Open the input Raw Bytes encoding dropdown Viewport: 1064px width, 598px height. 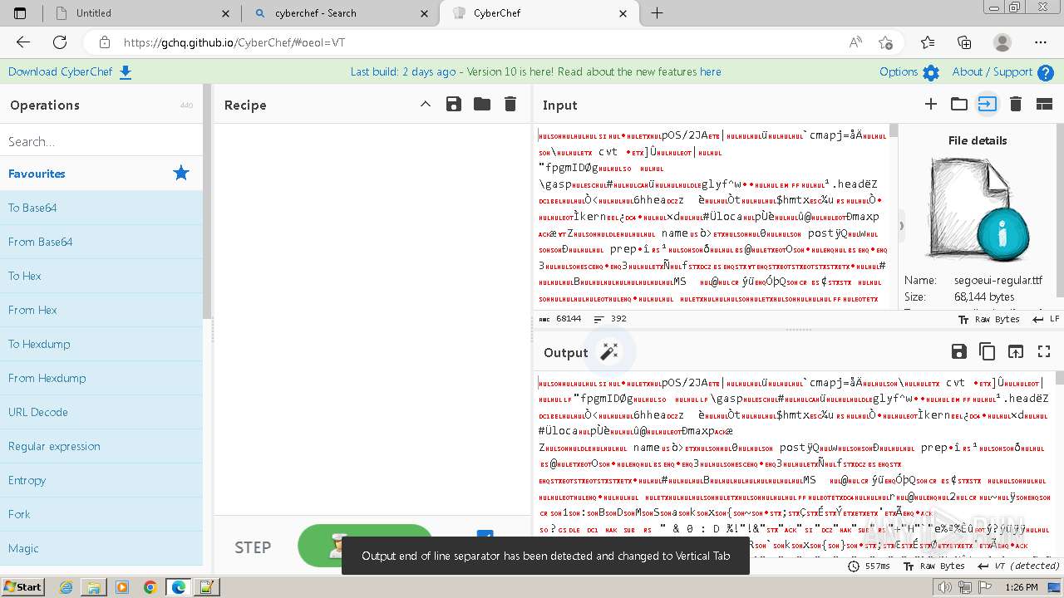tap(989, 319)
